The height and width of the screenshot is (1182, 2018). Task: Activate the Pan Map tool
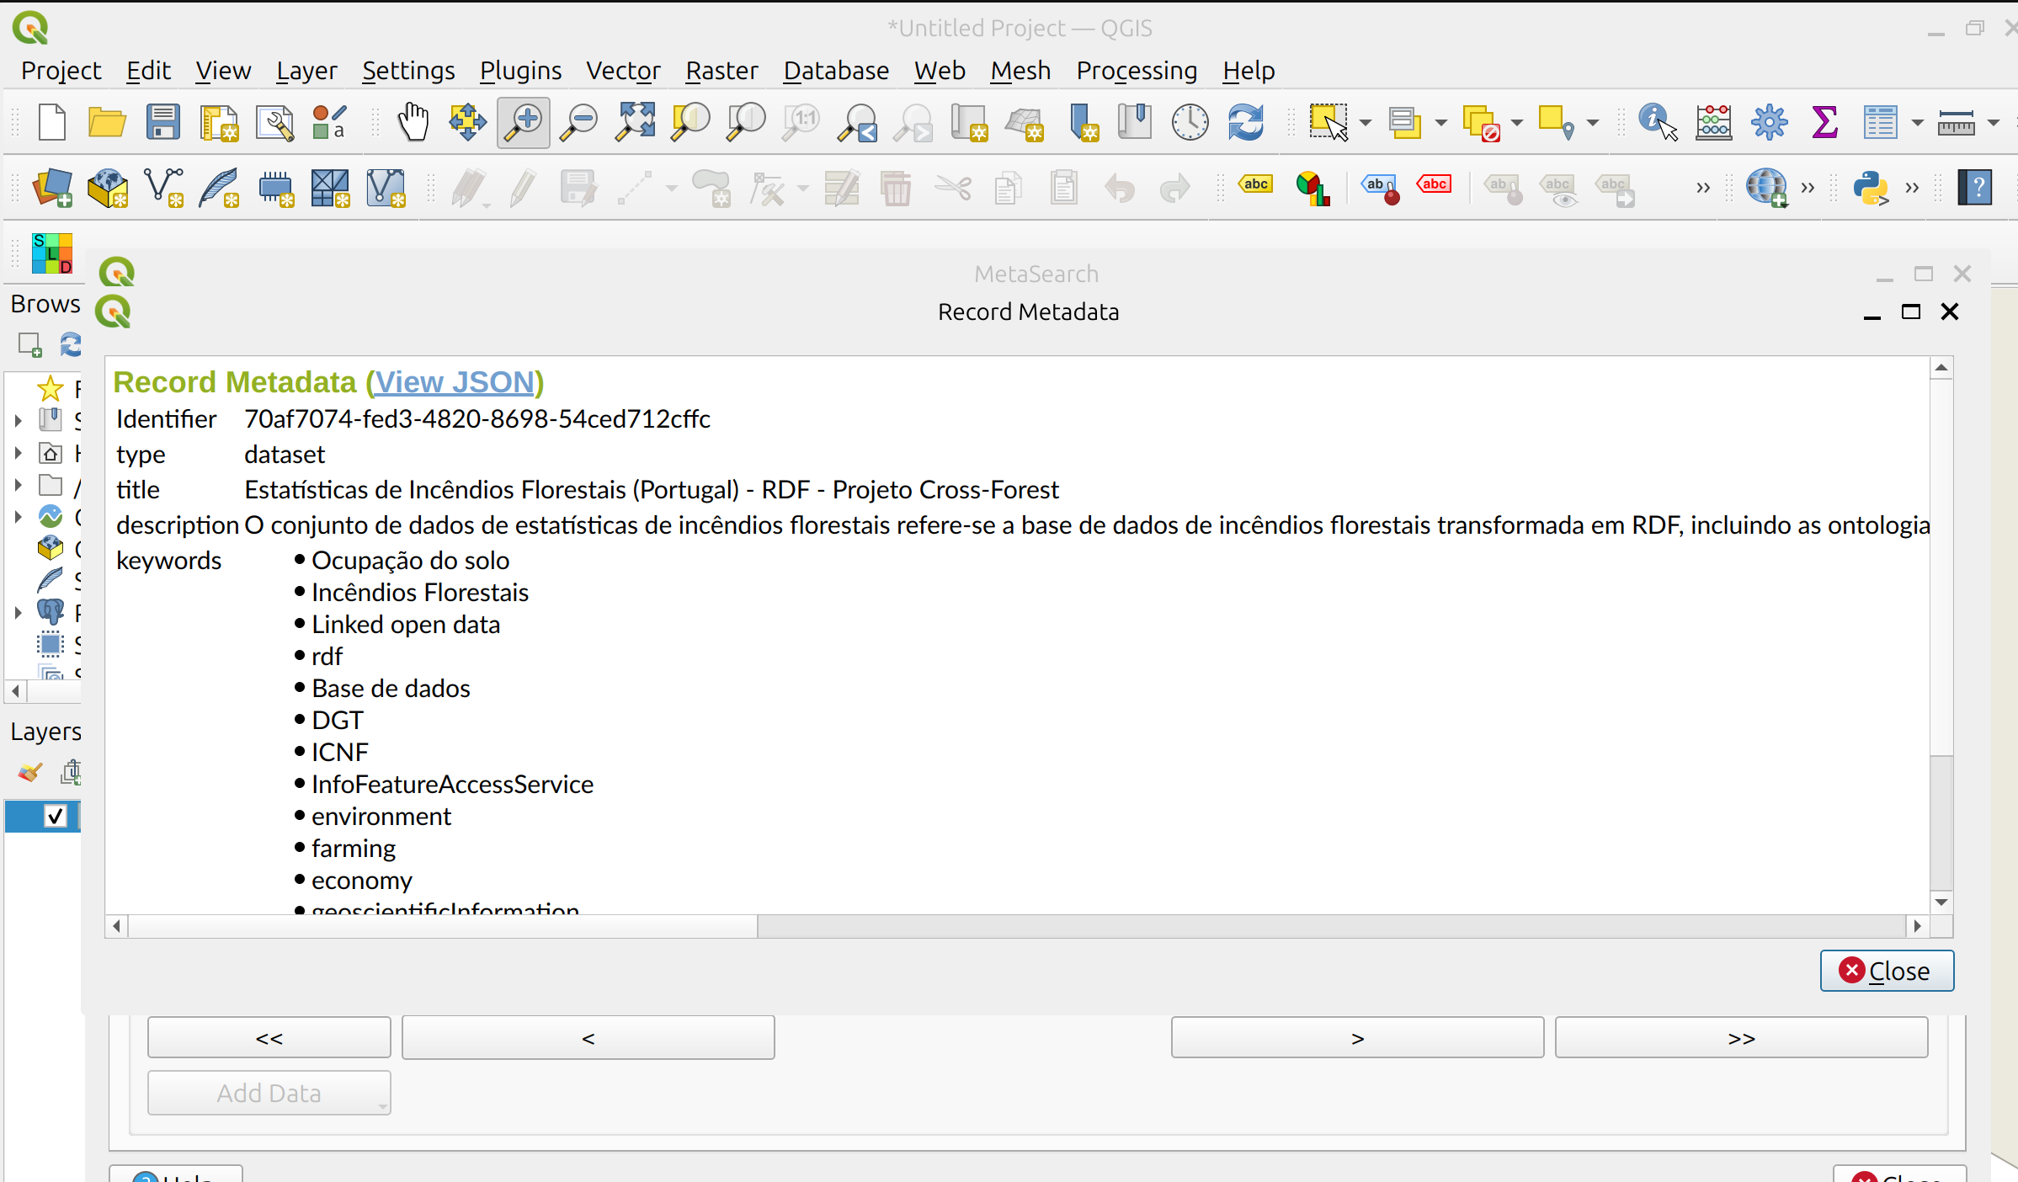(x=413, y=122)
